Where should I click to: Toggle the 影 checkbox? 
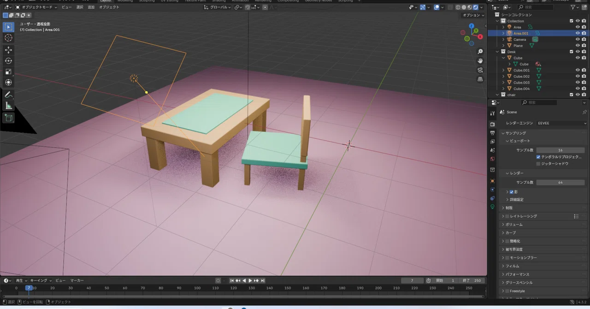[512, 191]
